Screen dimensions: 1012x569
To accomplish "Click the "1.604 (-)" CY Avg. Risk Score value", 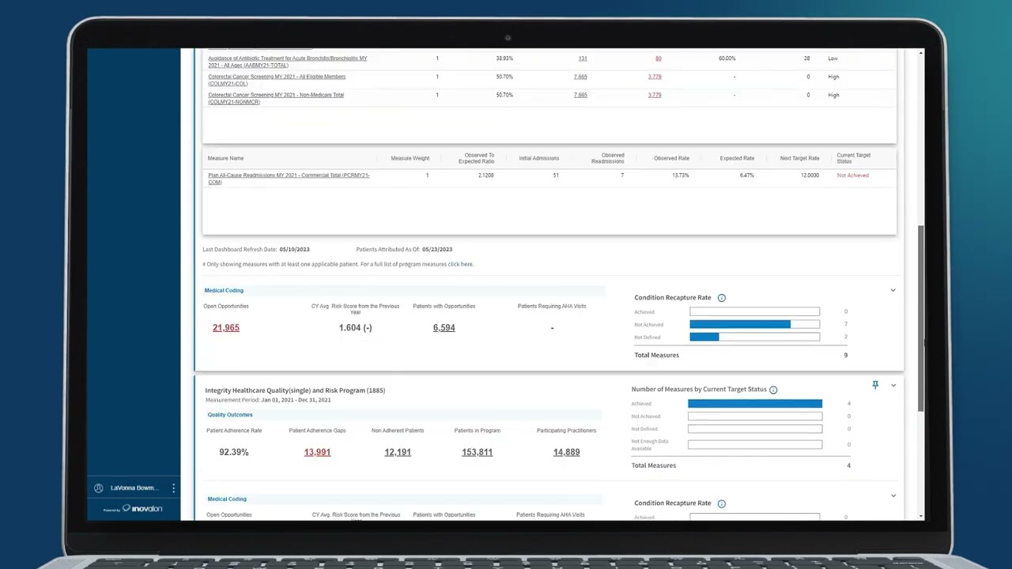I will 355,327.
